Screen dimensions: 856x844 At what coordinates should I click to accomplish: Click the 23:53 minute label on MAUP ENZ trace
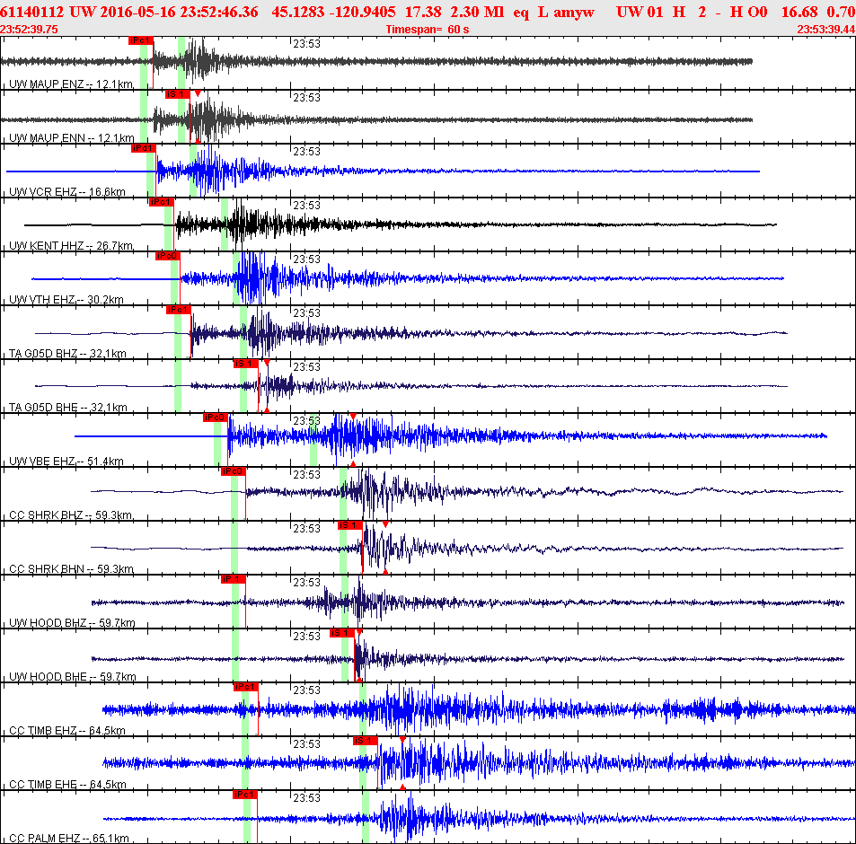[307, 44]
